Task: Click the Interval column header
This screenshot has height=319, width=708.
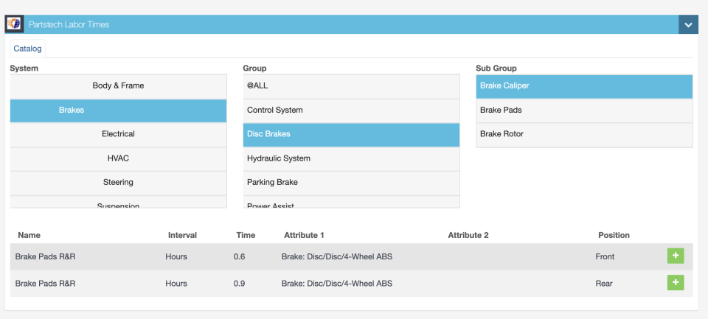Action: pyautogui.click(x=182, y=235)
